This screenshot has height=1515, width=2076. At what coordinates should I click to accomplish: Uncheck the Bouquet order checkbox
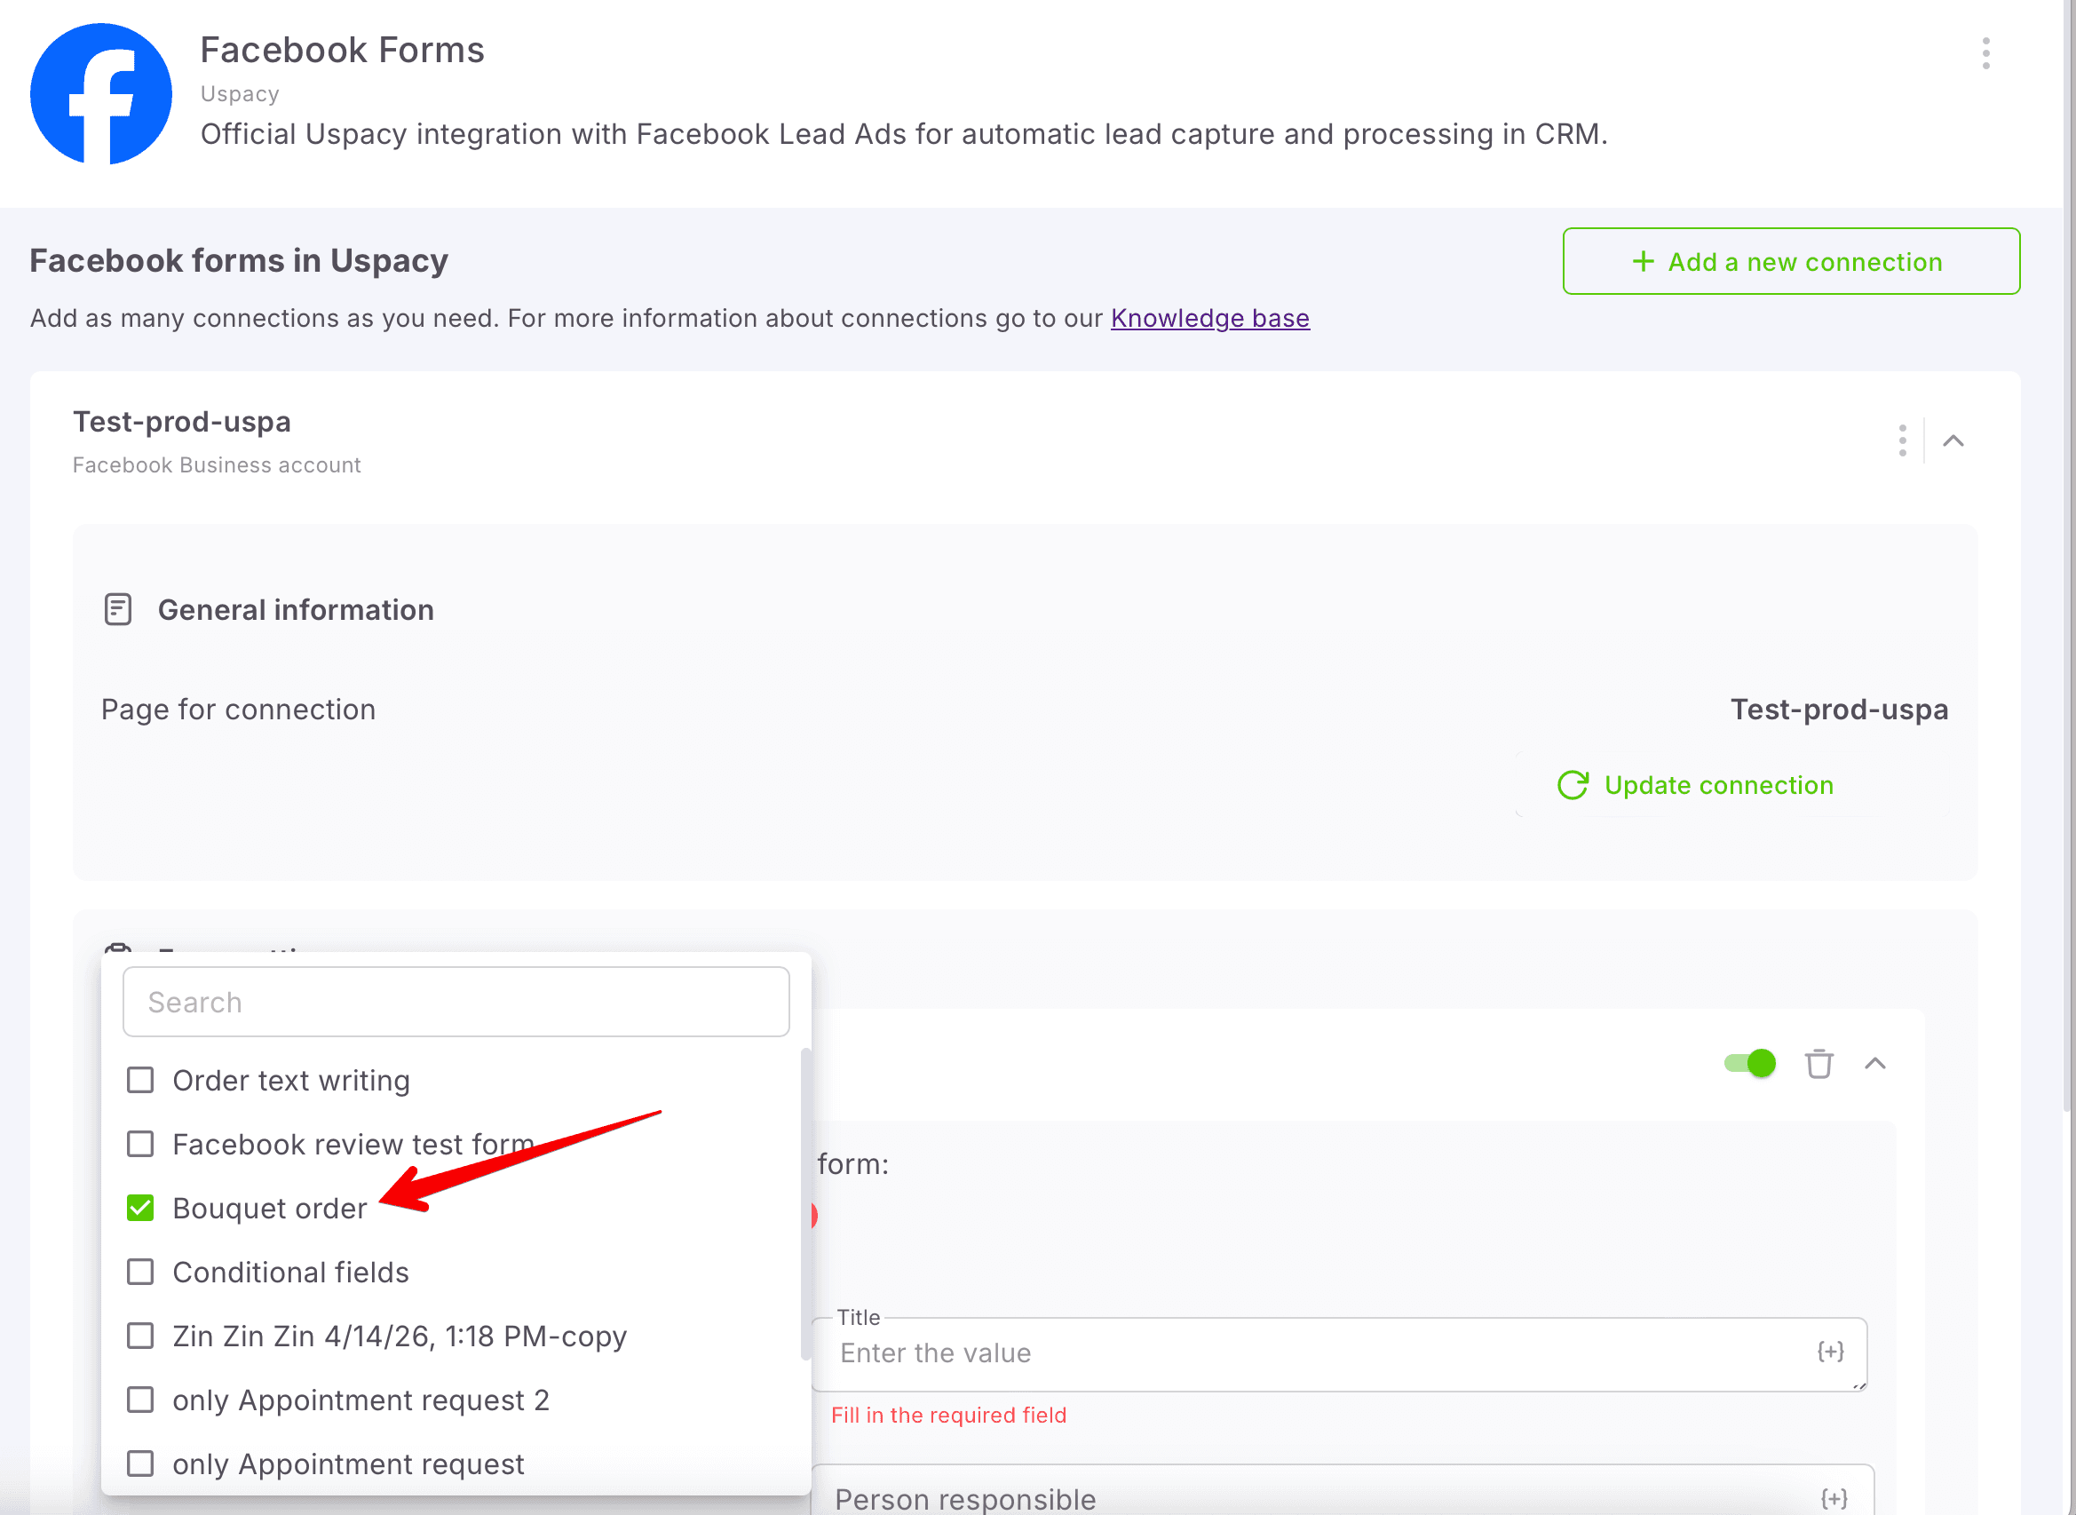[x=140, y=1209]
